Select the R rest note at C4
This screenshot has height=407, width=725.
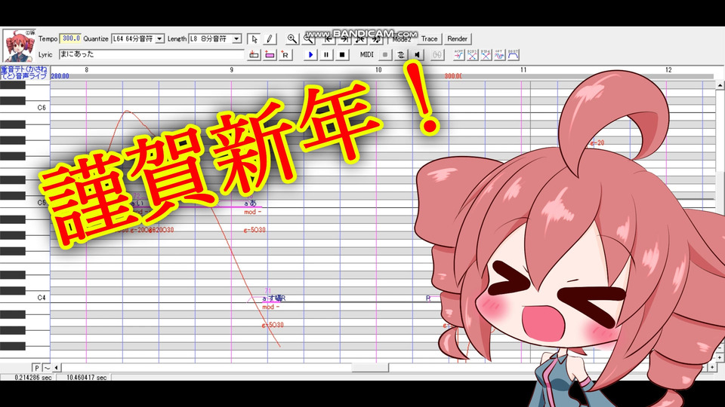click(x=428, y=298)
